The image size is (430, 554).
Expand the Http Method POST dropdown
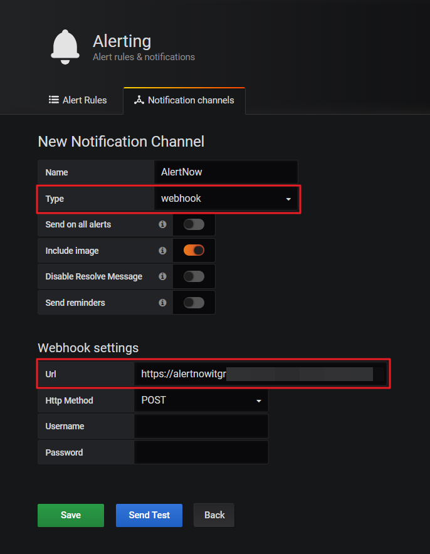pos(201,400)
